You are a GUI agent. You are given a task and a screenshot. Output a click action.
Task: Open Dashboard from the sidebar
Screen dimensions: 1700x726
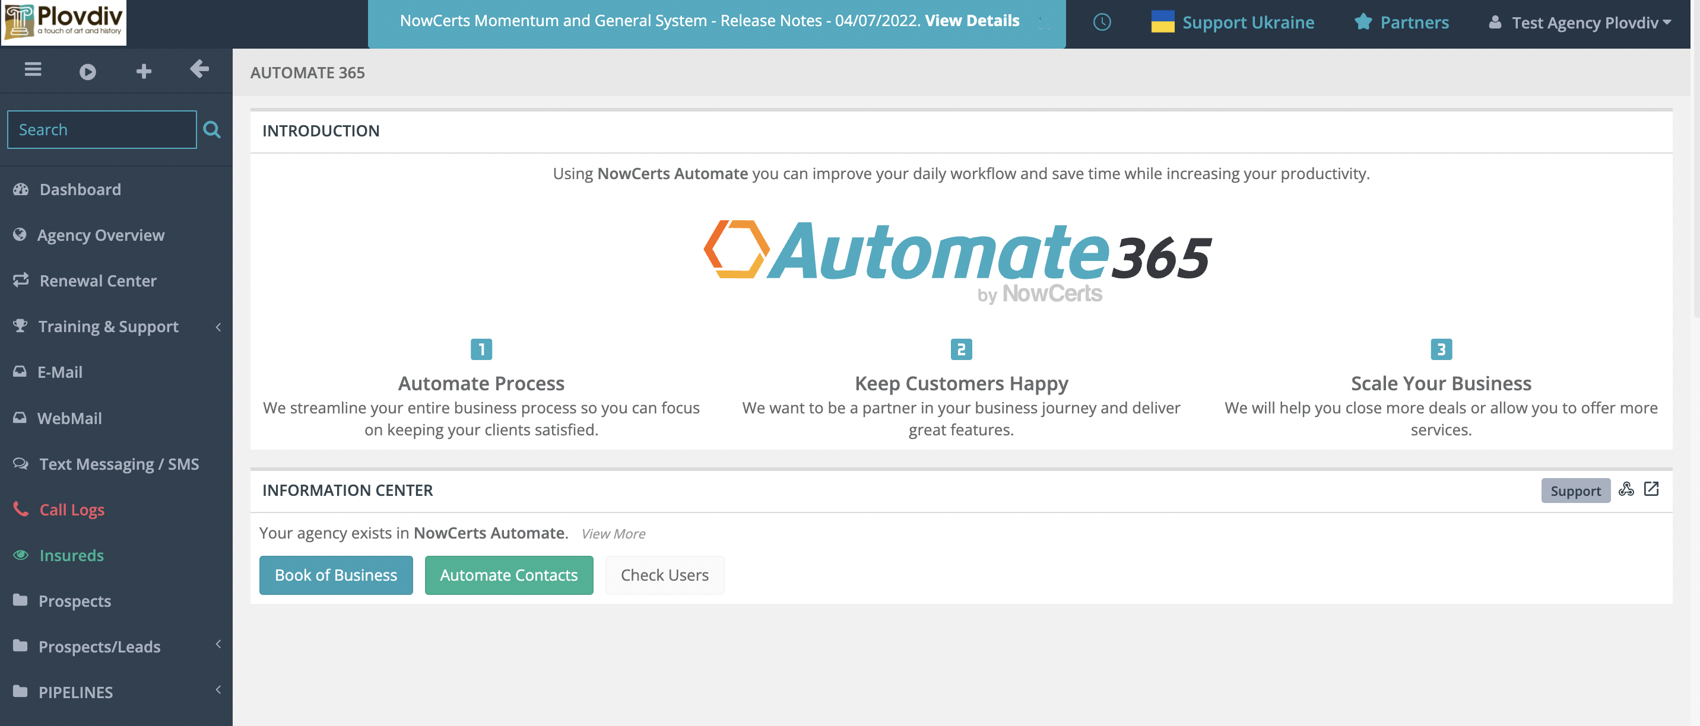tap(79, 189)
